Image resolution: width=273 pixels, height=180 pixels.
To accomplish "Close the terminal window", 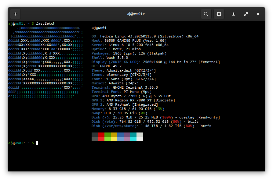I will pyautogui.click(x=258, y=14).
